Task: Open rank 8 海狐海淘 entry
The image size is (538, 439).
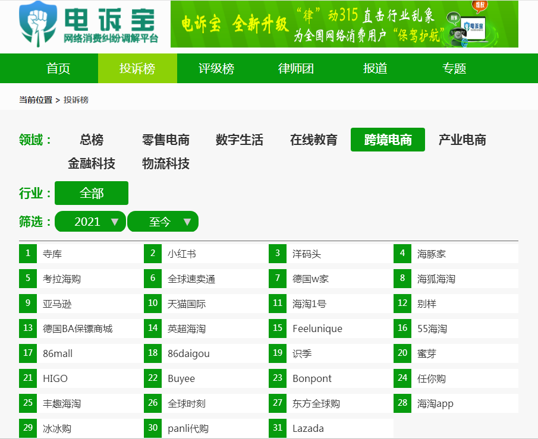Action: click(x=456, y=279)
